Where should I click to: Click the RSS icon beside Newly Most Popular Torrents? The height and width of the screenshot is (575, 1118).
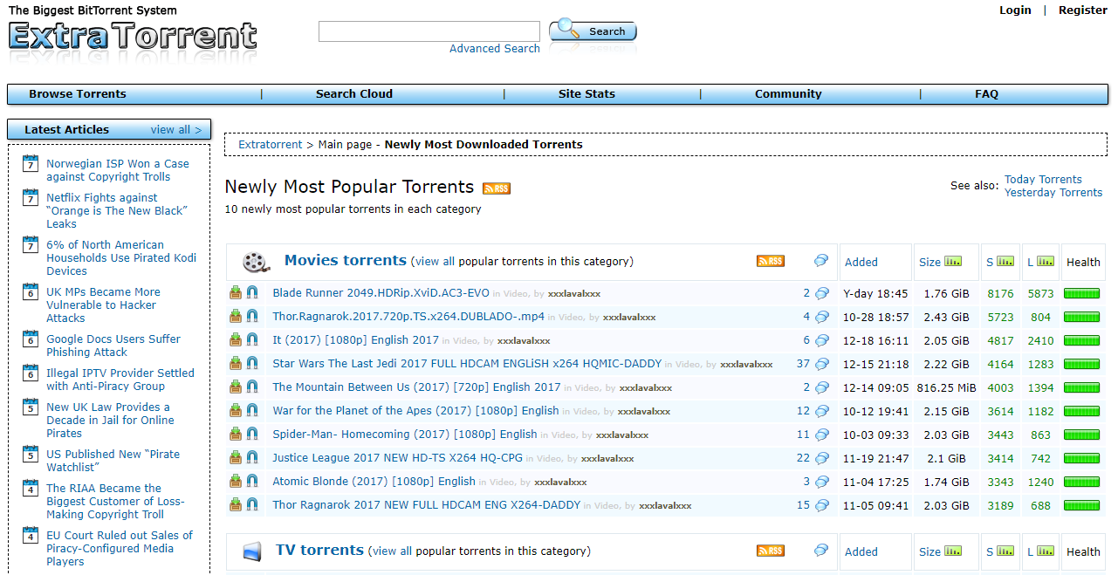tap(496, 188)
